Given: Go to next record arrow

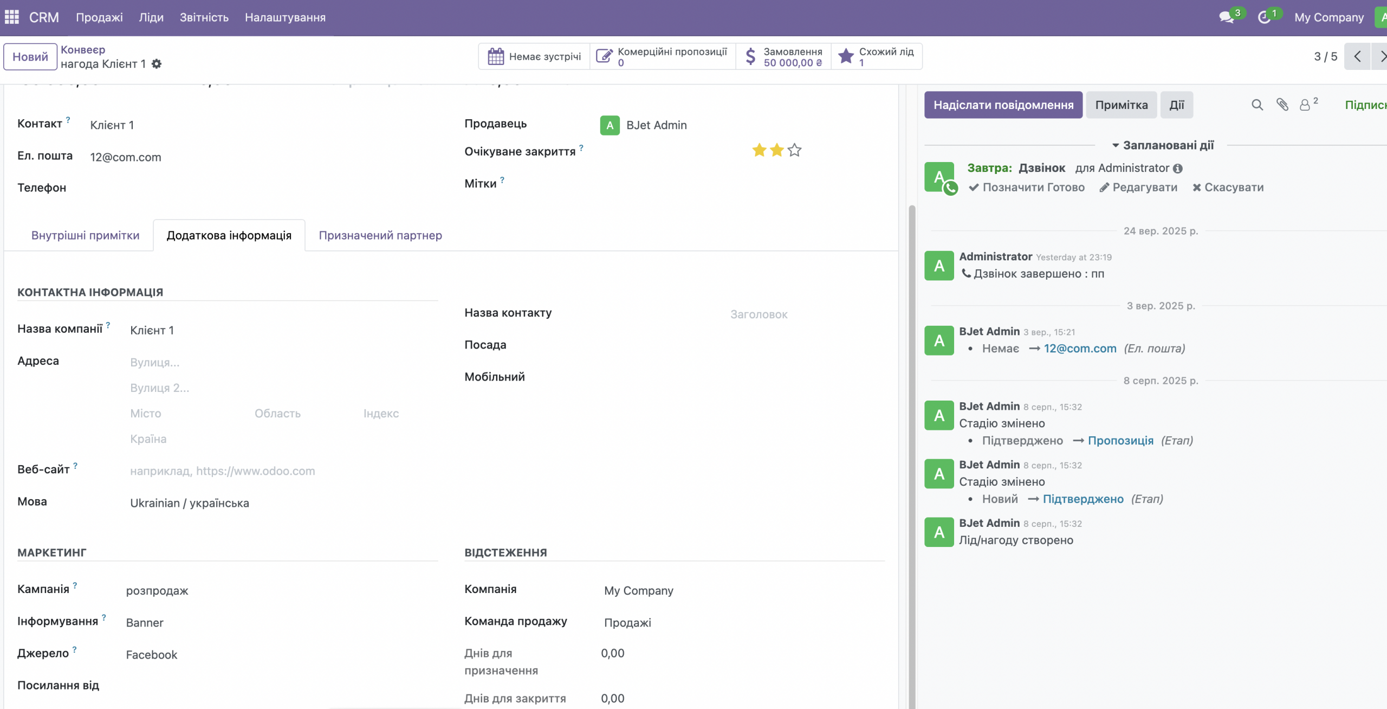Looking at the screenshot, I should 1382,56.
